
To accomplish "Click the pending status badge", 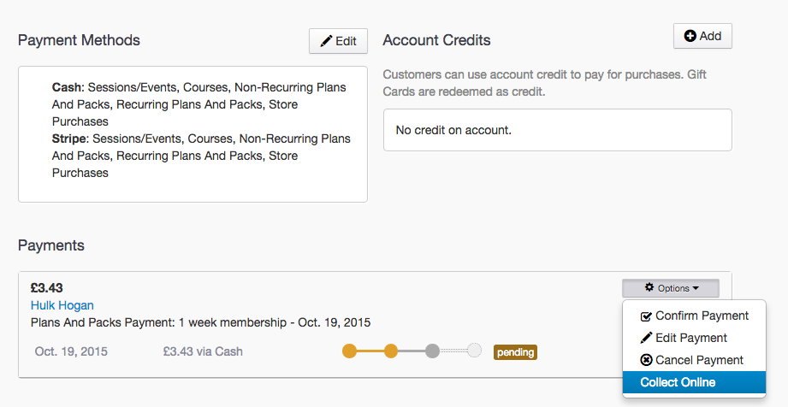I will coord(515,351).
